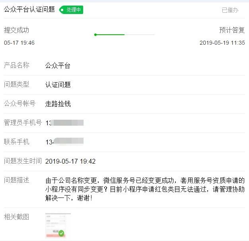Click the 相关截图 label
Viewport: 249px width, 241px height.
coord(17,217)
